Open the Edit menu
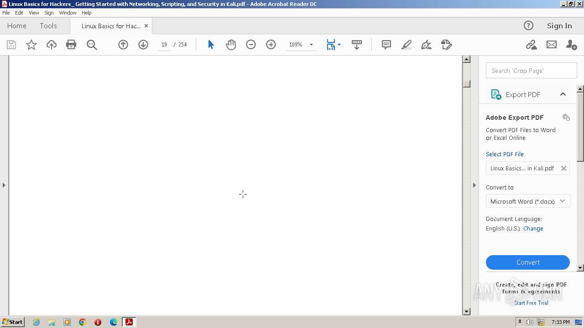 [19, 13]
